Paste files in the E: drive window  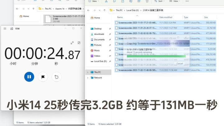pos(123,1)
